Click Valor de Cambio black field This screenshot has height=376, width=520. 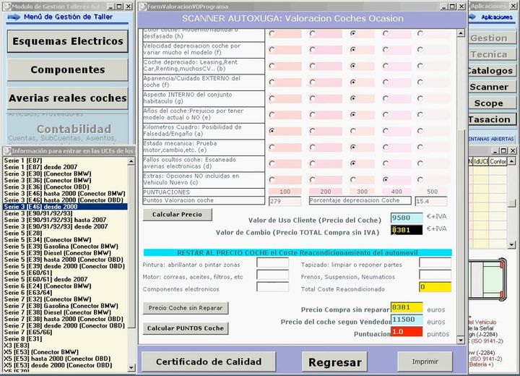(x=407, y=230)
